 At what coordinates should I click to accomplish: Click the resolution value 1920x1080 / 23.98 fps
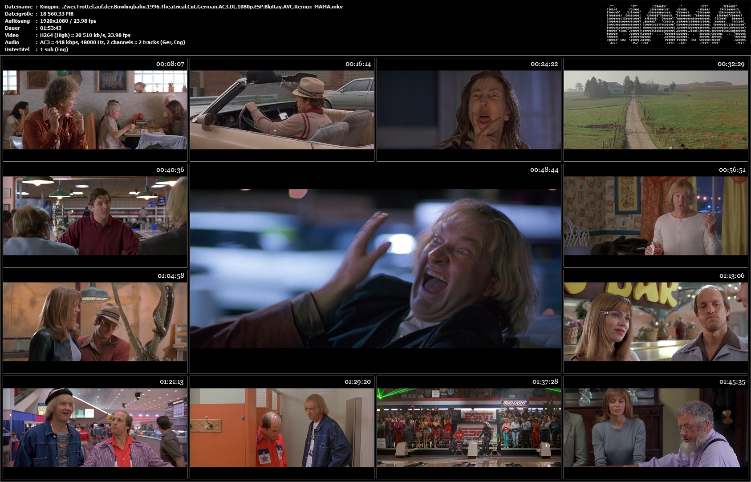point(68,21)
